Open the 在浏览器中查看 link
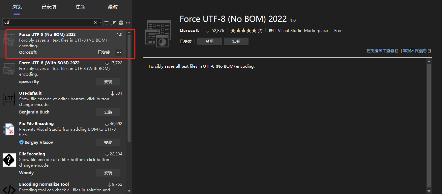The height and width of the screenshot is (194, 442). pyautogui.click(x=382, y=51)
